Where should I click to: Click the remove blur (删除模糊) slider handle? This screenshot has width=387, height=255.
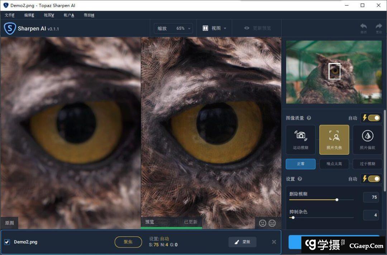click(337, 199)
